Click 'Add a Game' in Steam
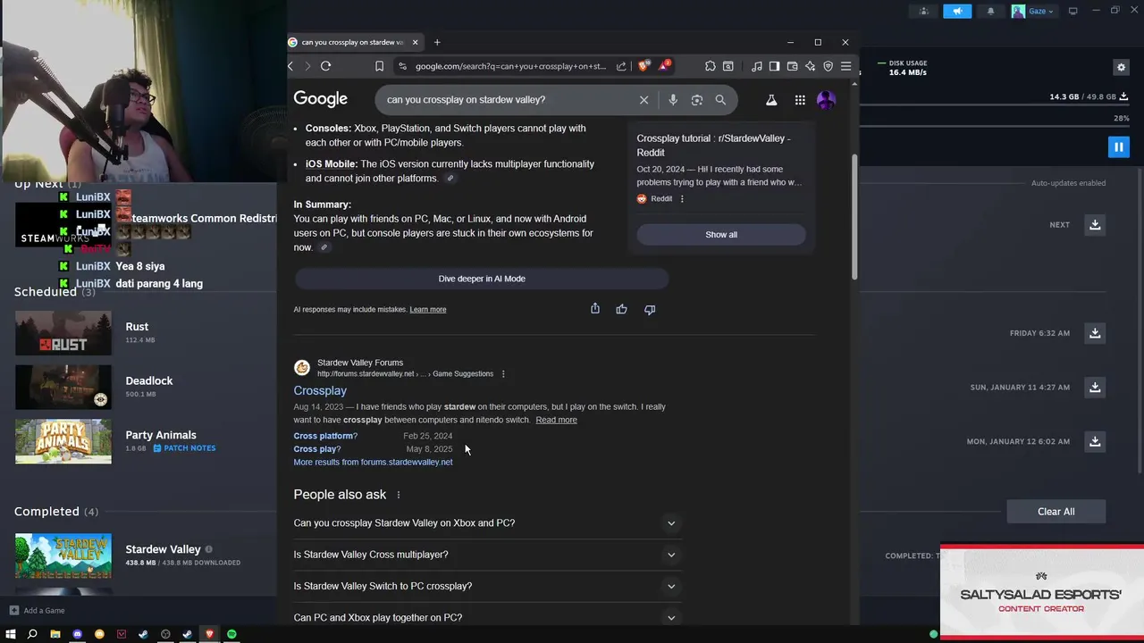Image resolution: width=1144 pixels, height=643 pixels. [37, 611]
